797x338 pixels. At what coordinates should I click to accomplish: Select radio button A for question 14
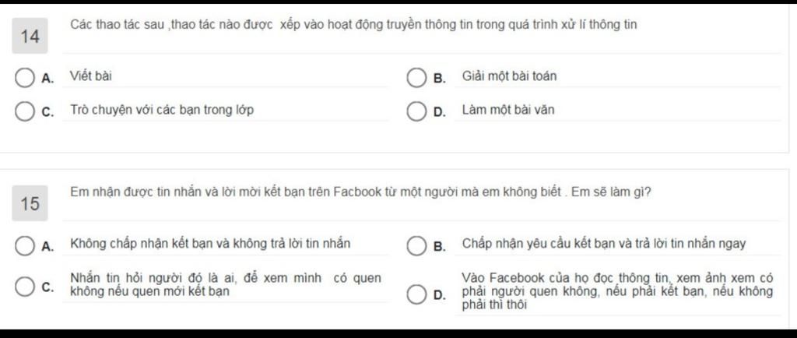pos(23,79)
